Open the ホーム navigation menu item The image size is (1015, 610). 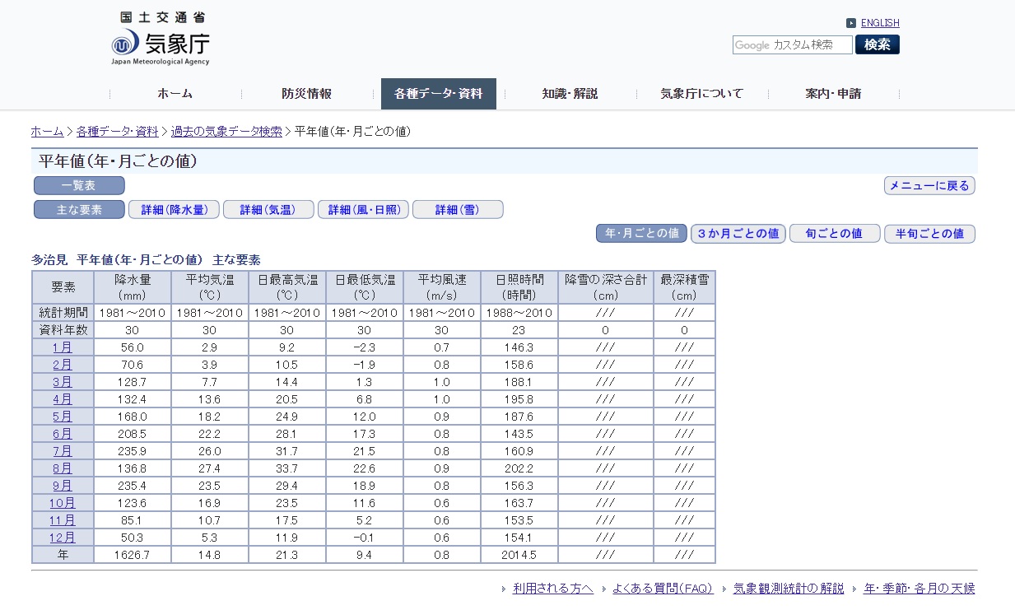(175, 94)
